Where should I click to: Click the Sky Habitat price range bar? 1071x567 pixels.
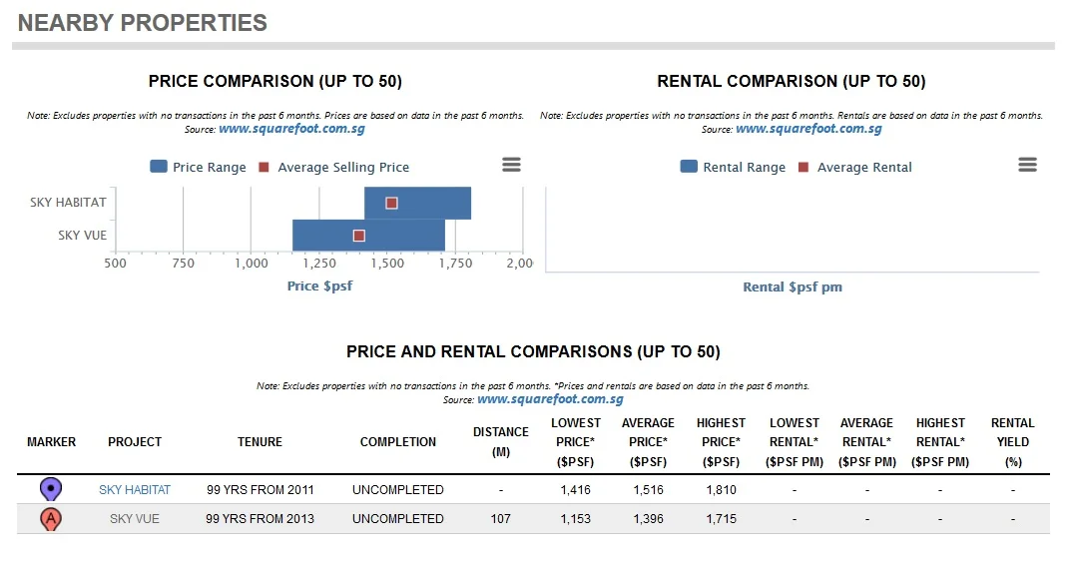[417, 203]
